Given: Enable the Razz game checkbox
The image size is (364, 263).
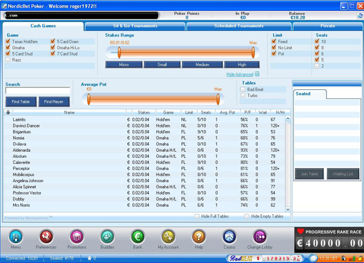Looking at the screenshot, I should [x=8, y=60].
